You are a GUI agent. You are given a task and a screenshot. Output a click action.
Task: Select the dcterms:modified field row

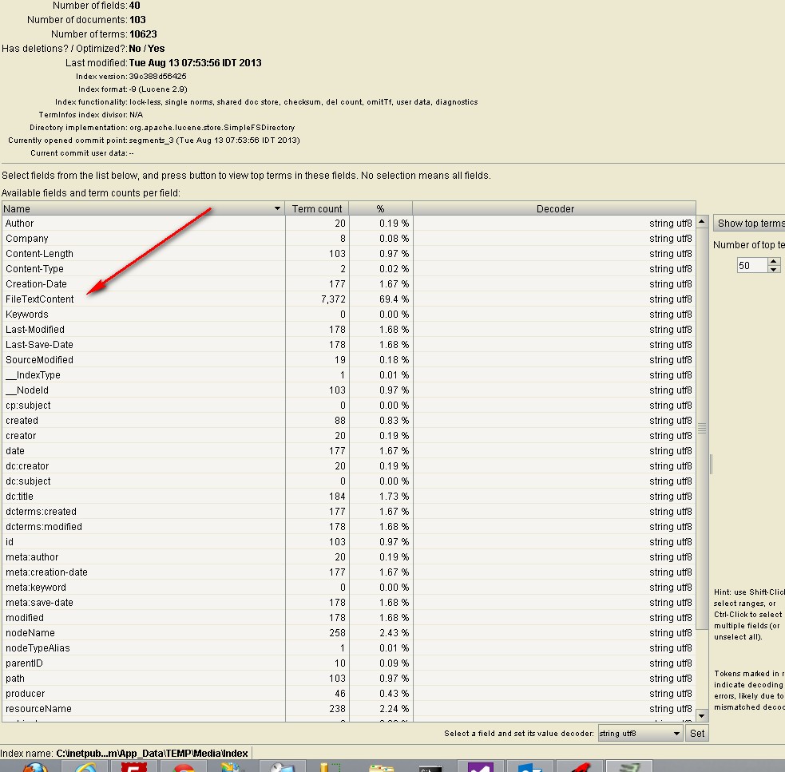(348, 527)
